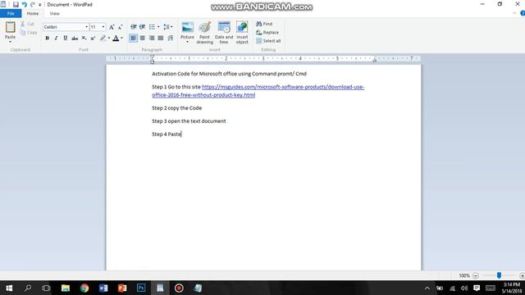
Task: Click the Copy button in Clipboard group
Action: (x=29, y=33)
